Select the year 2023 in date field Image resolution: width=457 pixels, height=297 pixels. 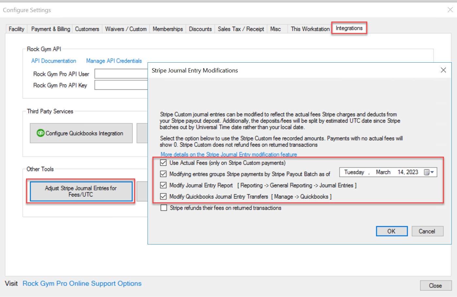(412, 172)
